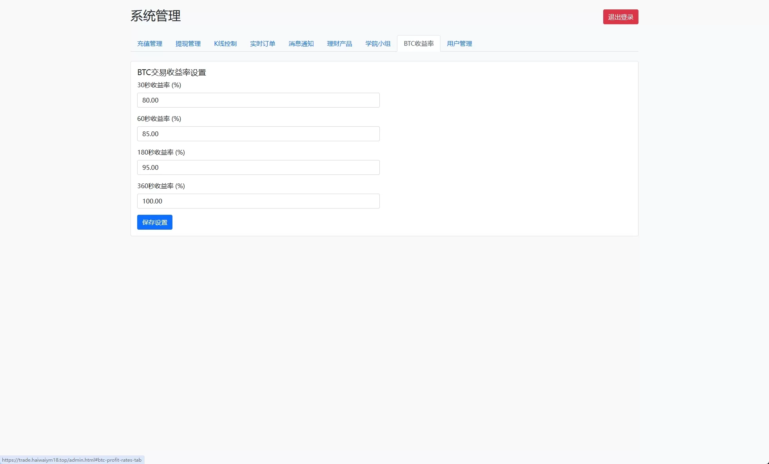Click the 360秒收益率 (%) label text
The height and width of the screenshot is (464, 769).
coord(161,186)
